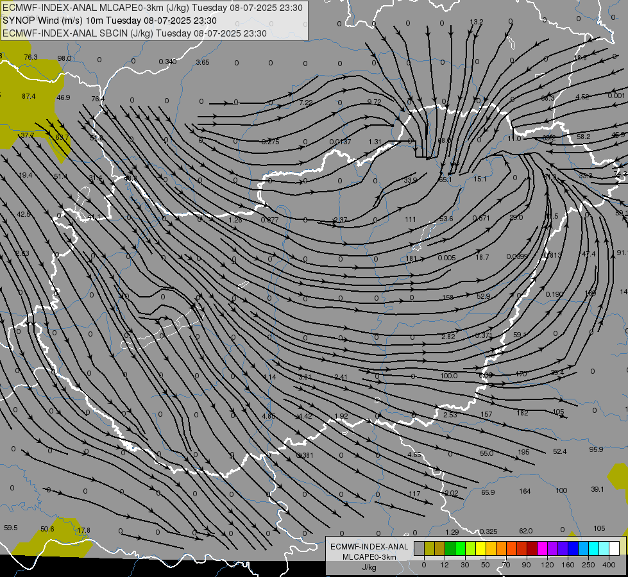Click the 164 grid value

pyautogui.click(x=525, y=491)
